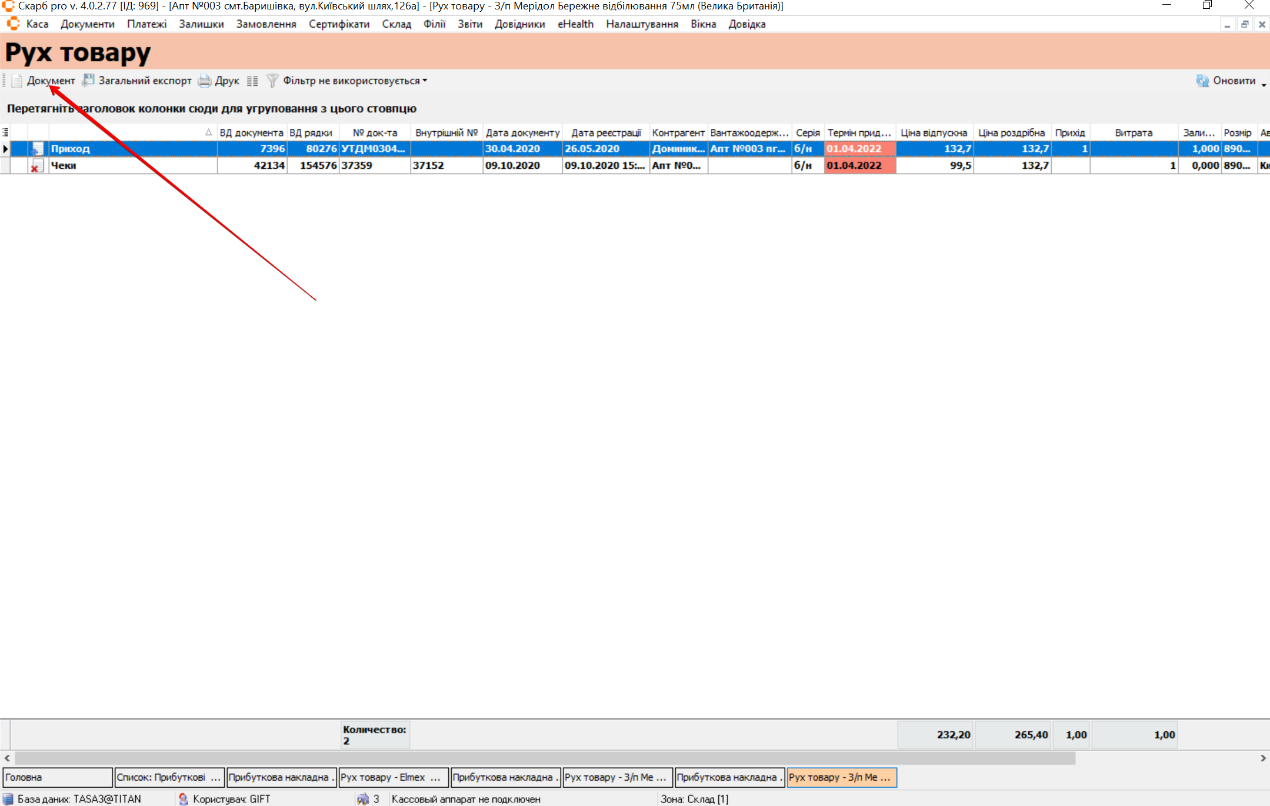
Task: Sort by Дата документу column header
Action: (x=522, y=133)
